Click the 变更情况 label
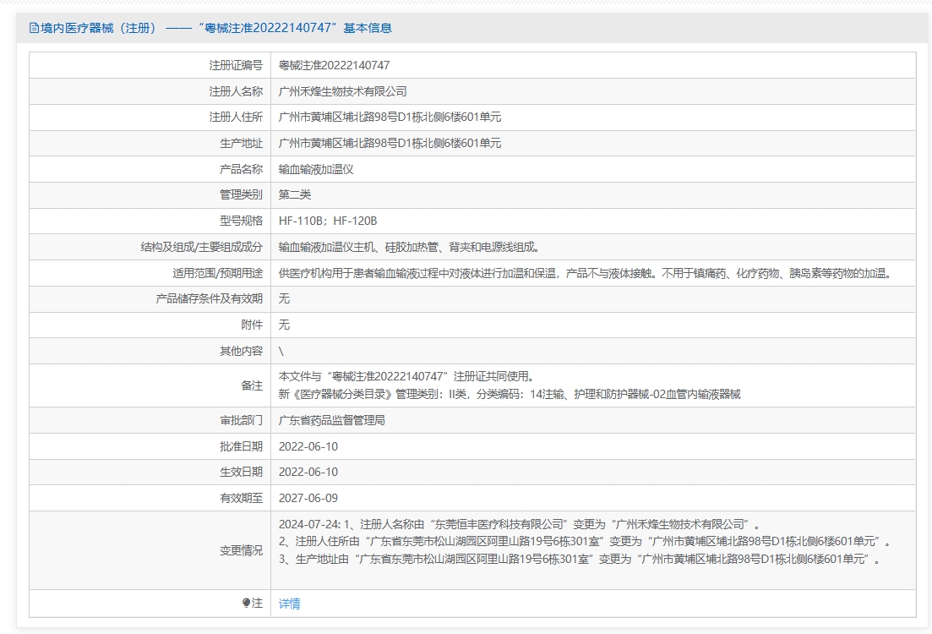The height and width of the screenshot is (634, 932). (x=242, y=551)
